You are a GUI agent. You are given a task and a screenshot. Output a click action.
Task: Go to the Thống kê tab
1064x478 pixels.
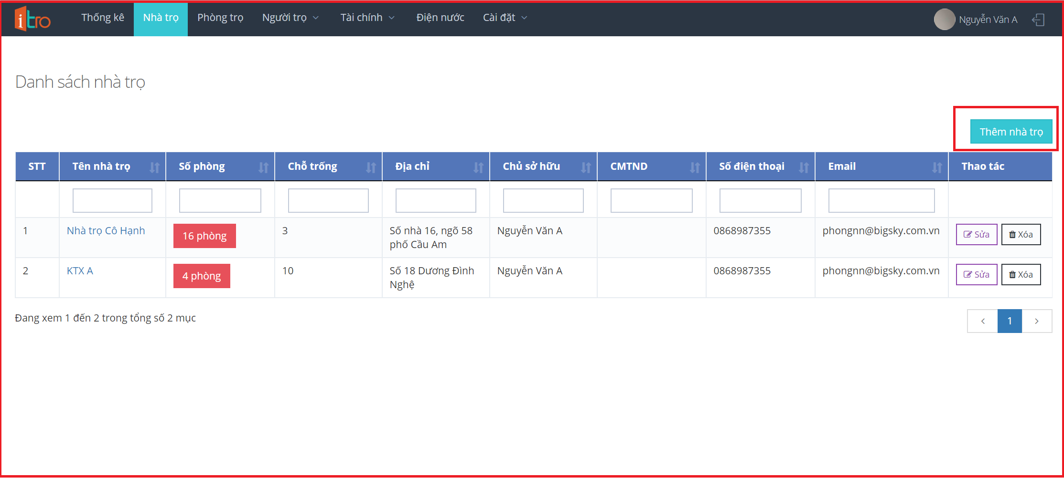click(x=103, y=18)
